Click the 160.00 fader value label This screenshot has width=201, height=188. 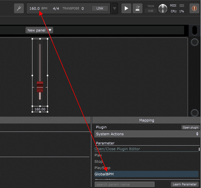click(x=40, y=109)
